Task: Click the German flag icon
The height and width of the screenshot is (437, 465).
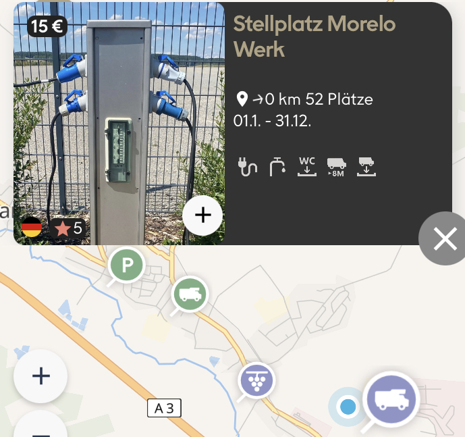Action: 32,228
